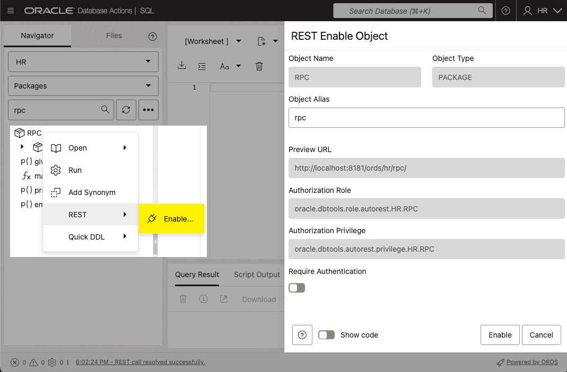Click the worksheet trash icon
The width and height of the screenshot is (567, 372).
(x=259, y=66)
